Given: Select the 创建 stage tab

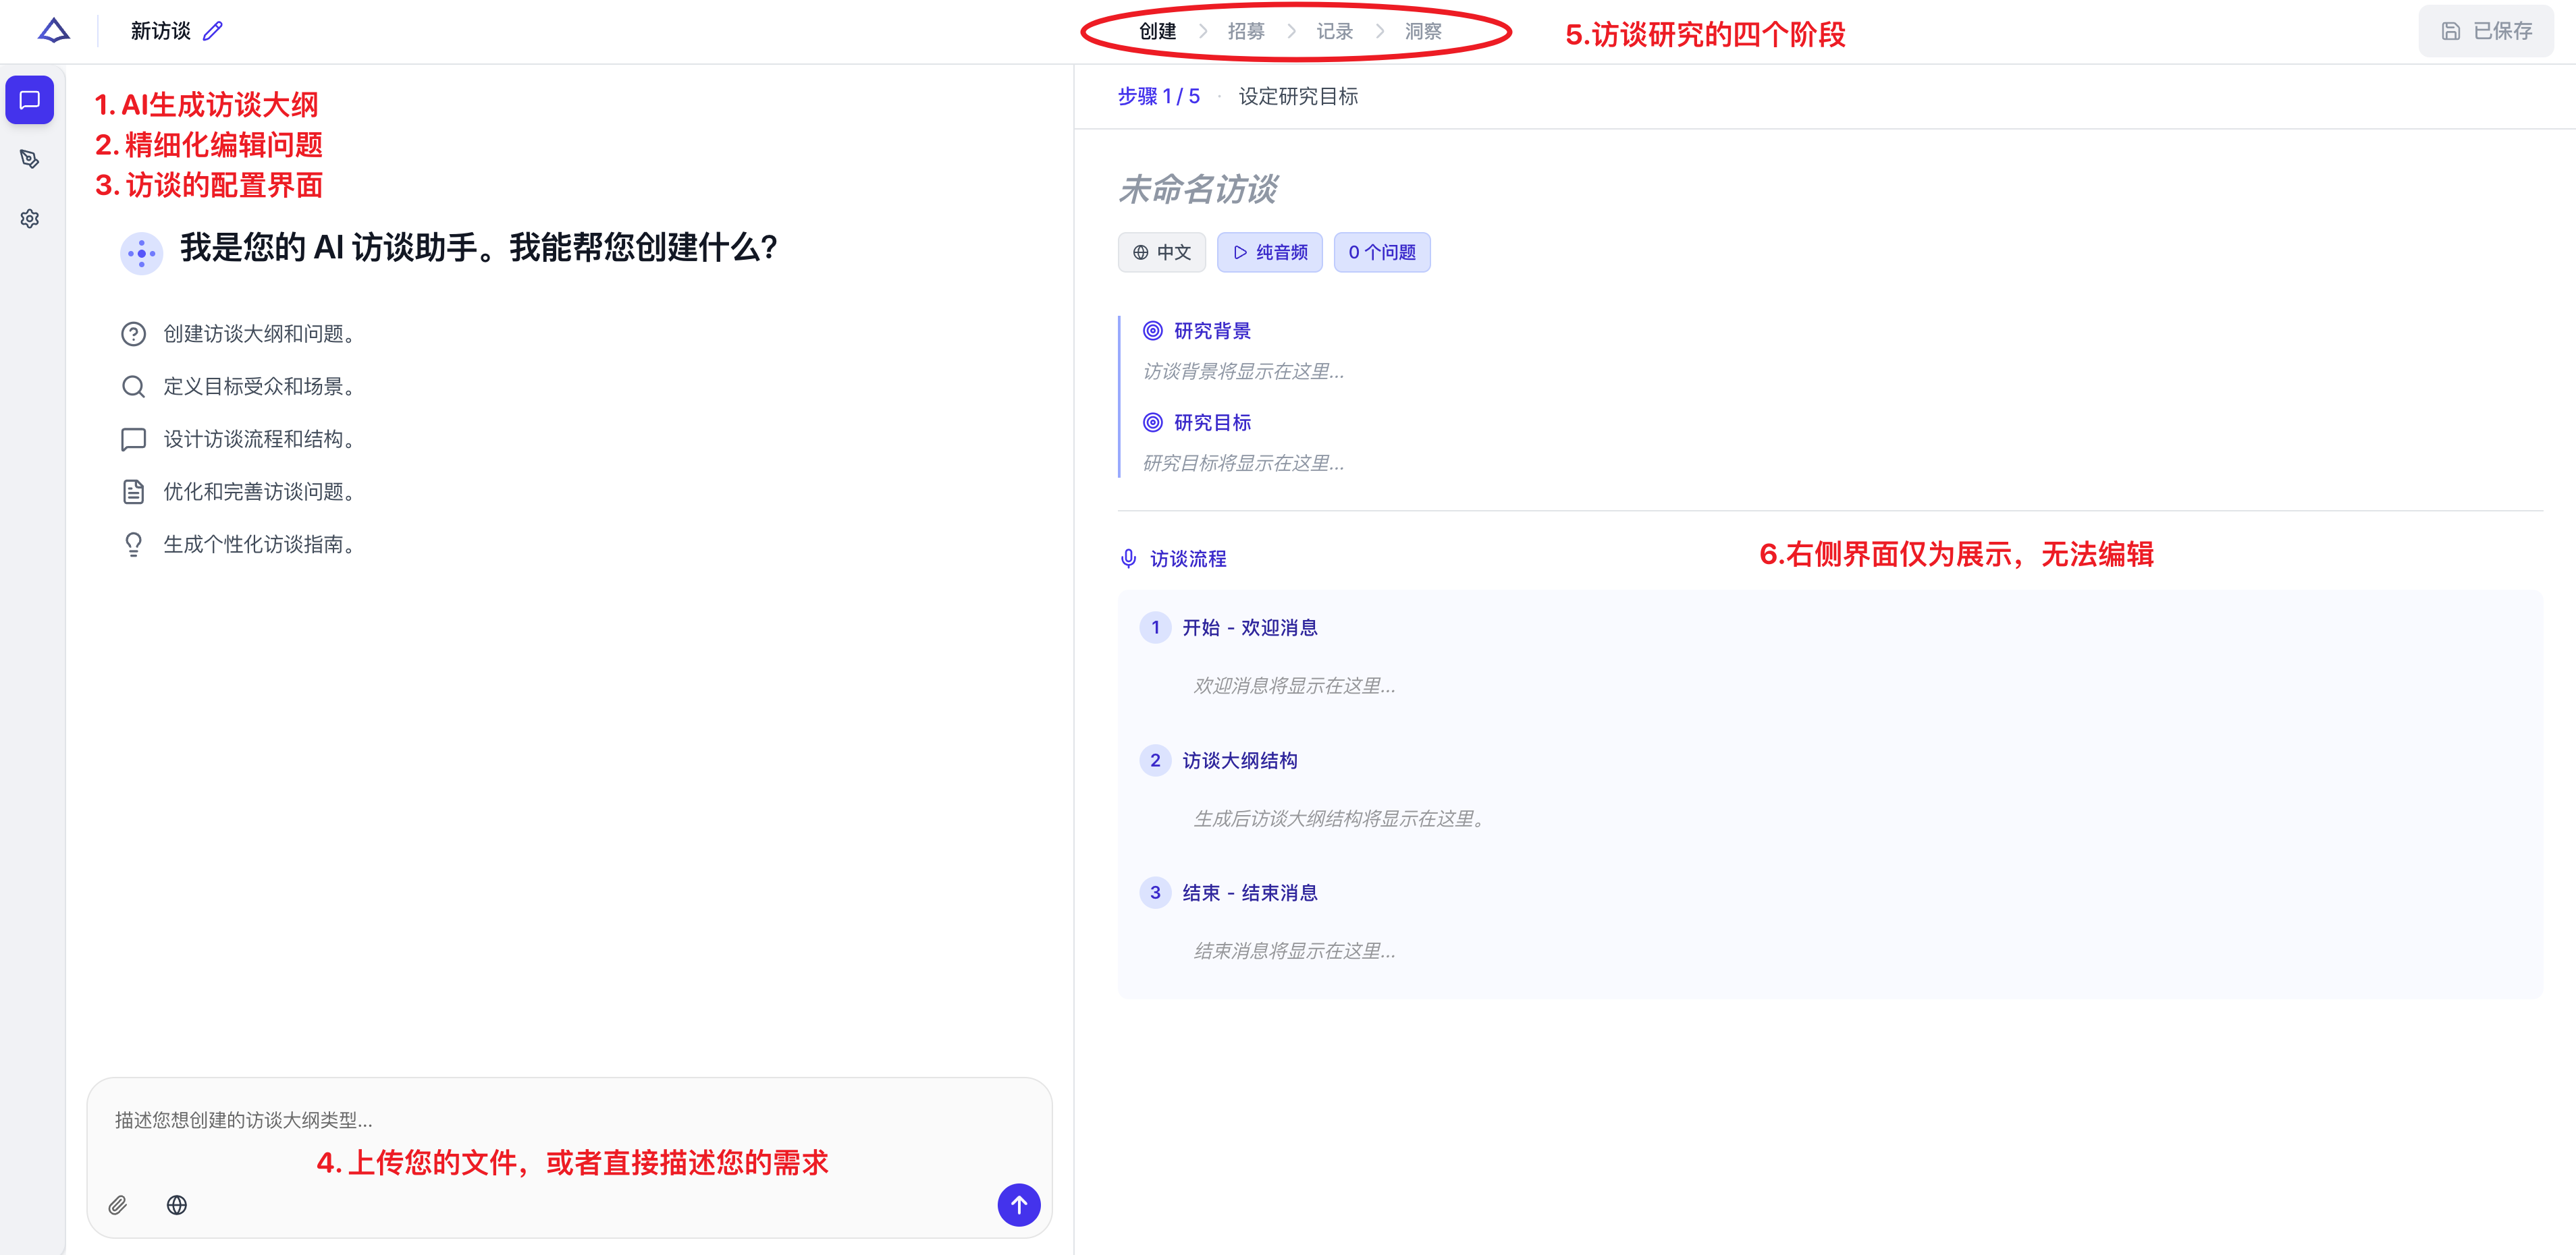Looking at the screenshot, I should 1158,31.
